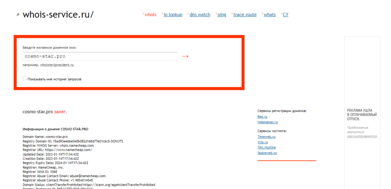
Task: Switch to the ip lookup tab
Action: (173, 15)
